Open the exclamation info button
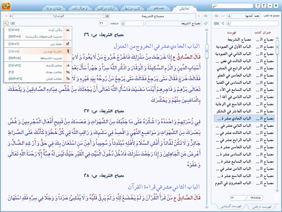 coord(258,6)
